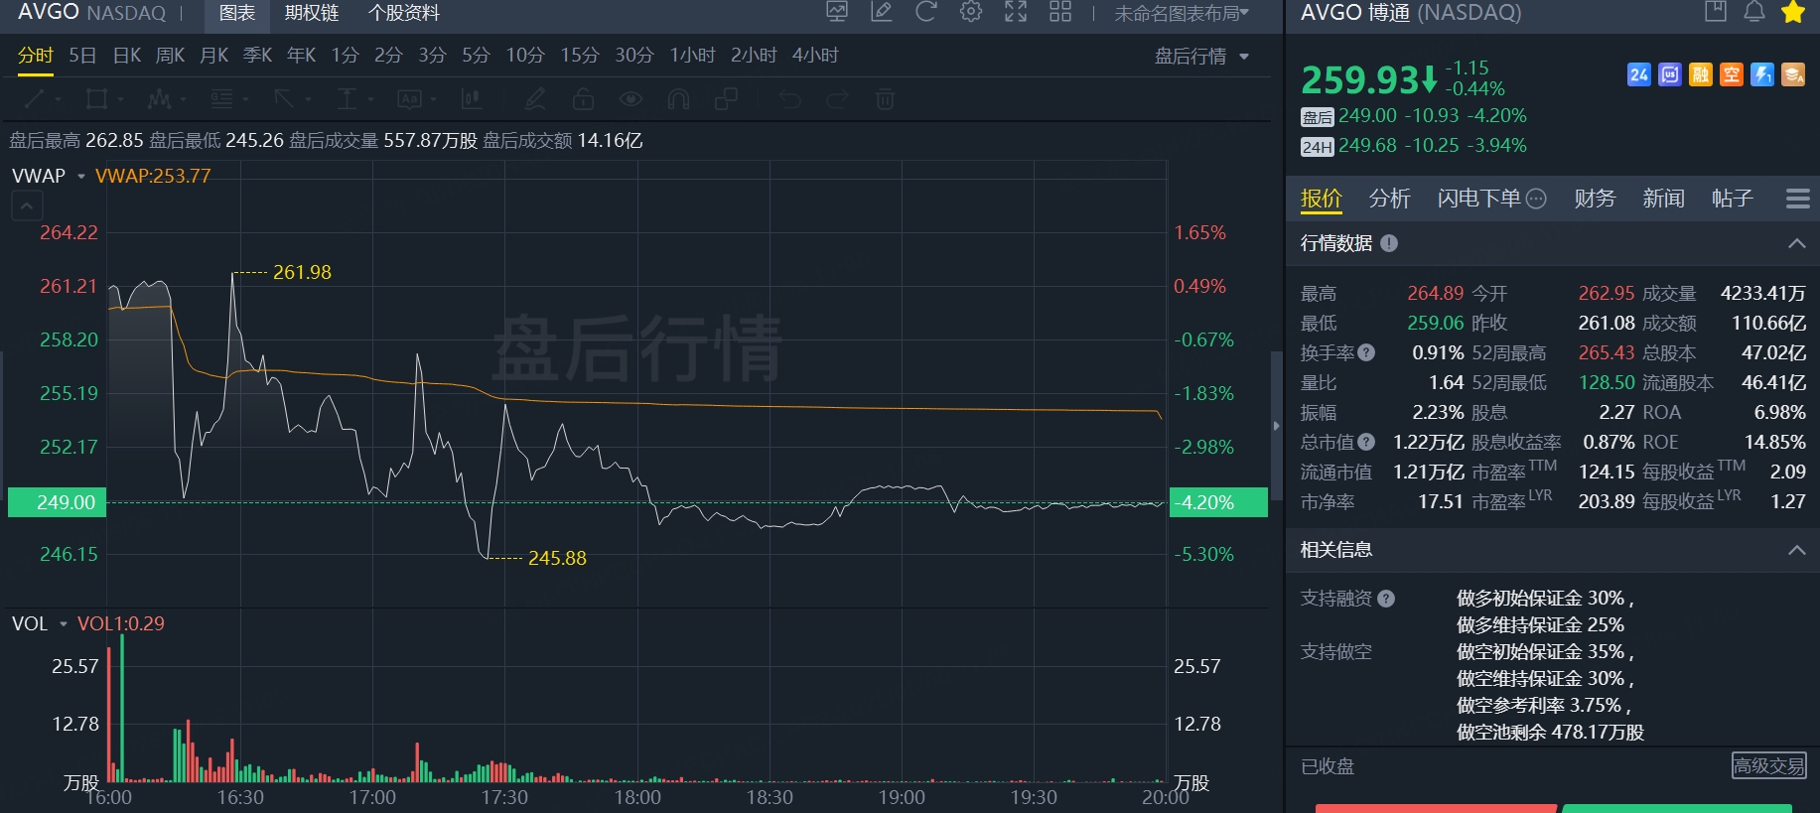Viewport: 1820px width, 813px height.
Task: Select the 1小时 timeframe
Action: (x=692, y=56)
